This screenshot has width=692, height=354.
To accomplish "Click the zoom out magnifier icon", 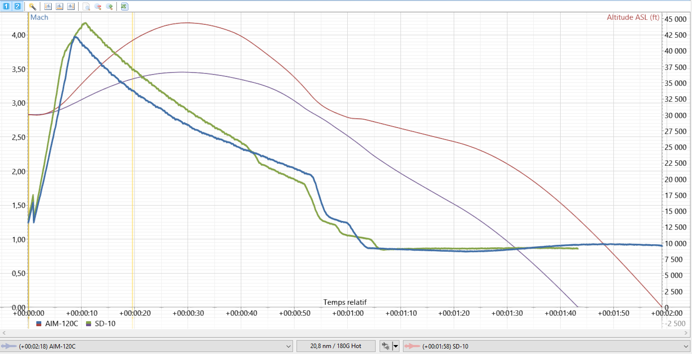I will (98, 6).
